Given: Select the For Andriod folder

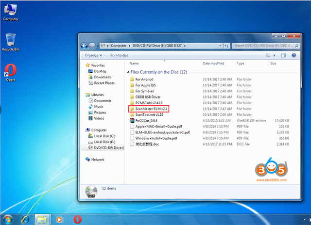Looking at the screenshot, I should coord(144,80).
